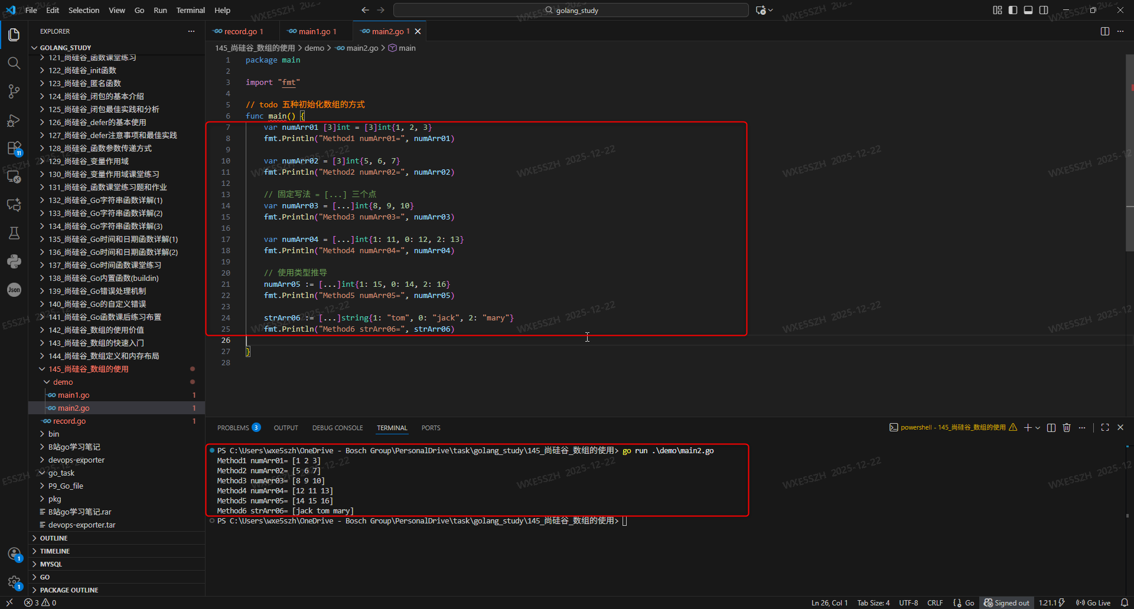The width and height of the screenshot is (1134, 609).
Task: Open the Accounts menu icon
Action: tap(14, 554)
